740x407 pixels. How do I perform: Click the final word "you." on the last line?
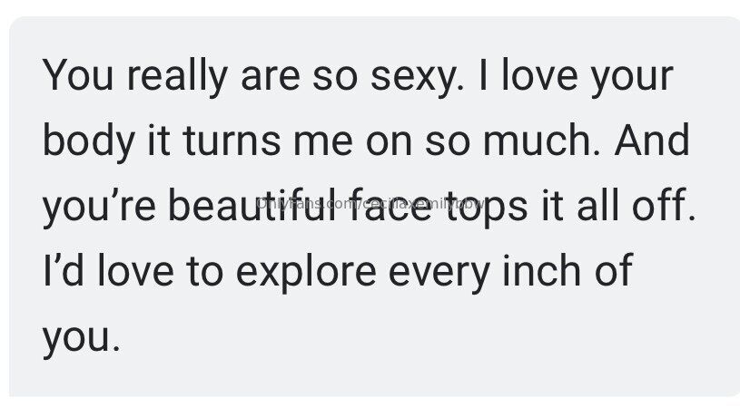tap(81, 337)
